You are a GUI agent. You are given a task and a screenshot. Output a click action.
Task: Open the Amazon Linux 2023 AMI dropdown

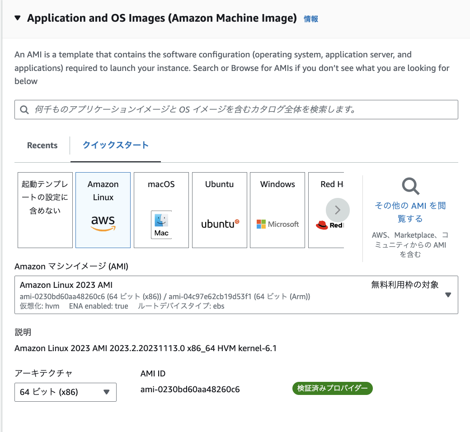236,295
